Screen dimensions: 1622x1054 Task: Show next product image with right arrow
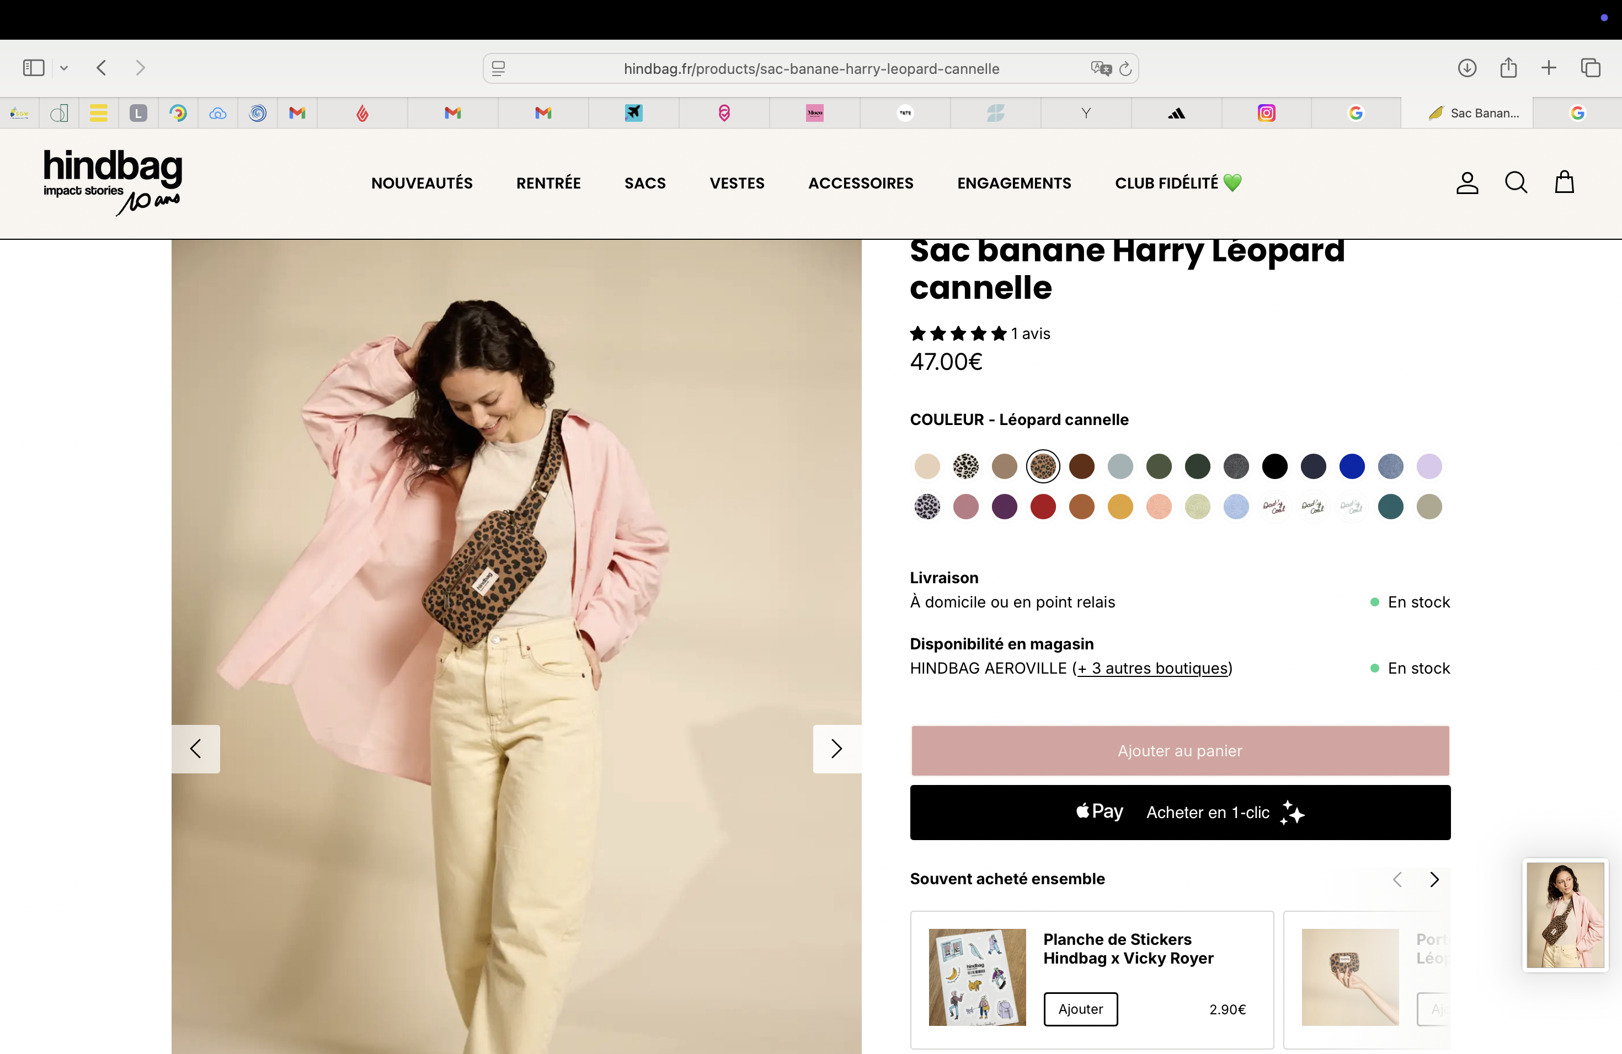pyautogui.click(x=836, y=749)
